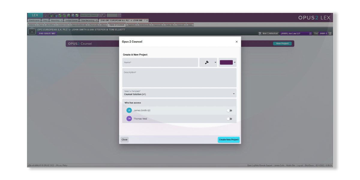Enable access for James Smith QC
This screenshot has height=180, width=360.
click(230, 110)
